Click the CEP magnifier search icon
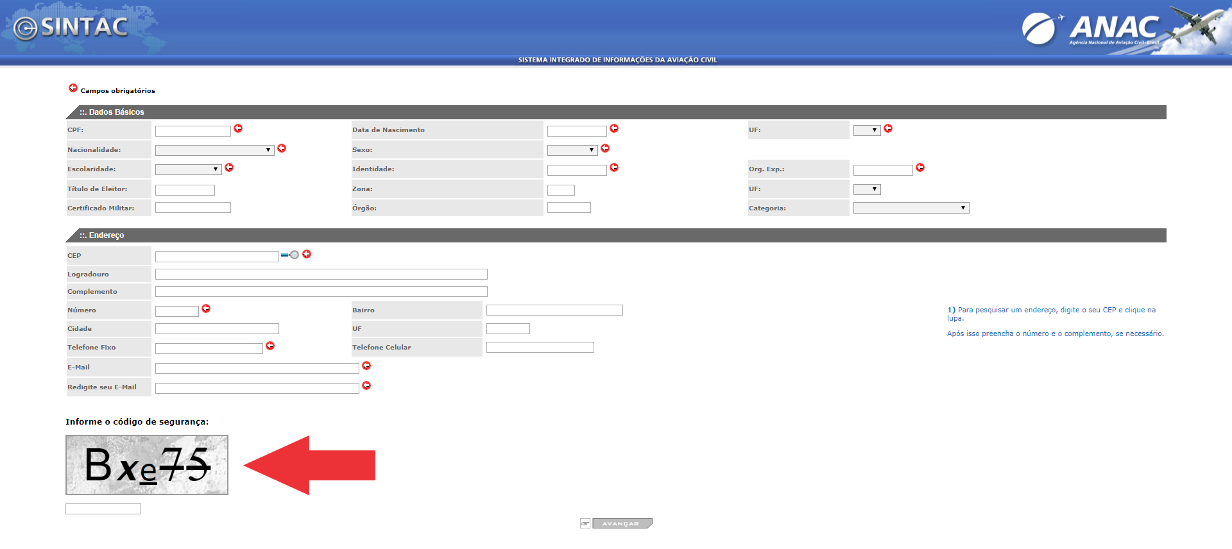Viewport: 1232px width, 549px height. 291,255
